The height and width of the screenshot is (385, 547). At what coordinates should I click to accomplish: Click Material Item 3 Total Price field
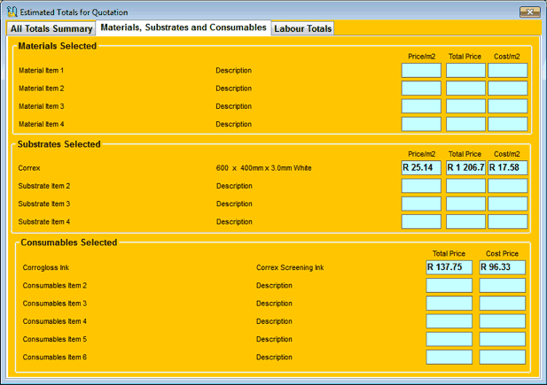pos(465,106)
